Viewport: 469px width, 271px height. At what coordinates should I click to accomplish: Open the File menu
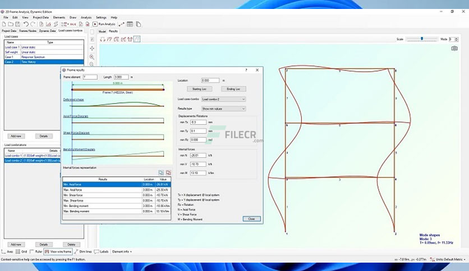(x=6, y=17)
